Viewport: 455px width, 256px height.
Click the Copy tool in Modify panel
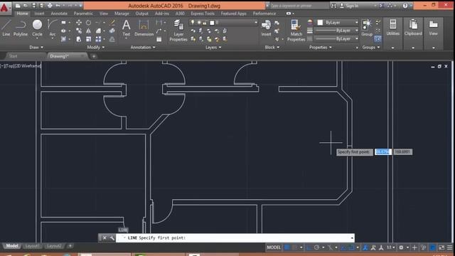tap(79, 31)
